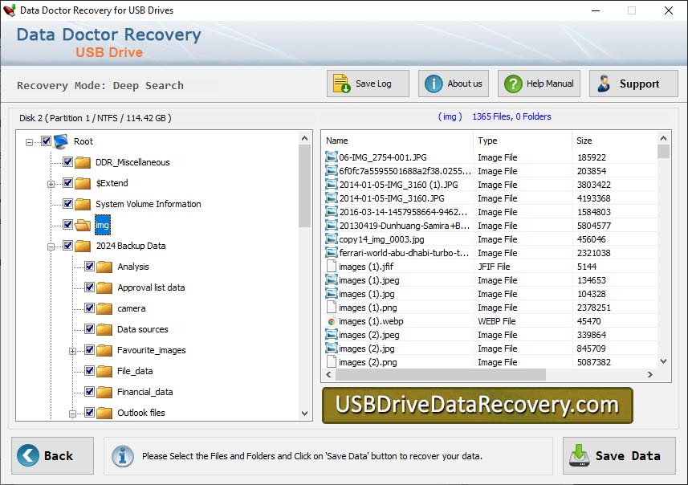Toggle the Financial_data checkbox
This screenshot has width=688, height=485.
[88, 391]
